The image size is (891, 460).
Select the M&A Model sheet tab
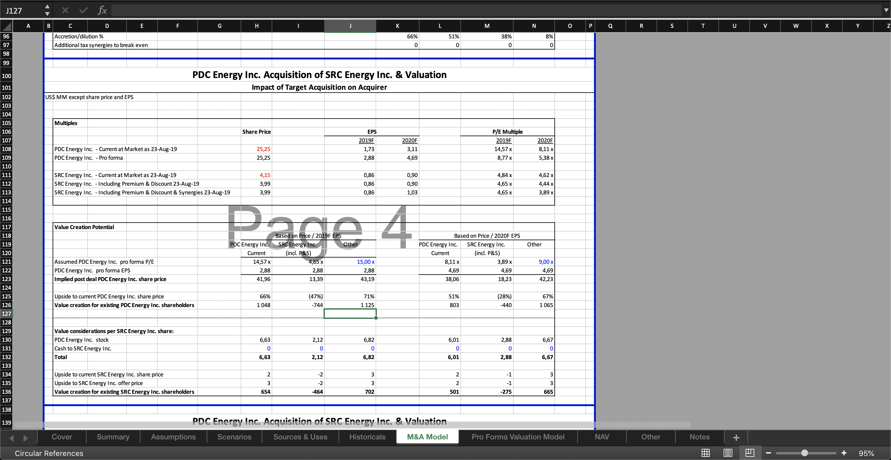[428, 437]
